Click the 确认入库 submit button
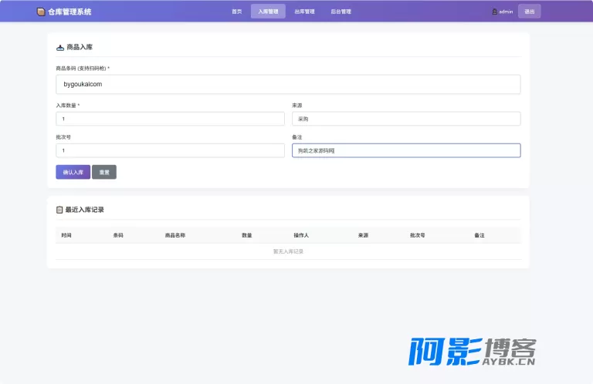593x384 pixels. pyautogui.click(x=73, y=172)
